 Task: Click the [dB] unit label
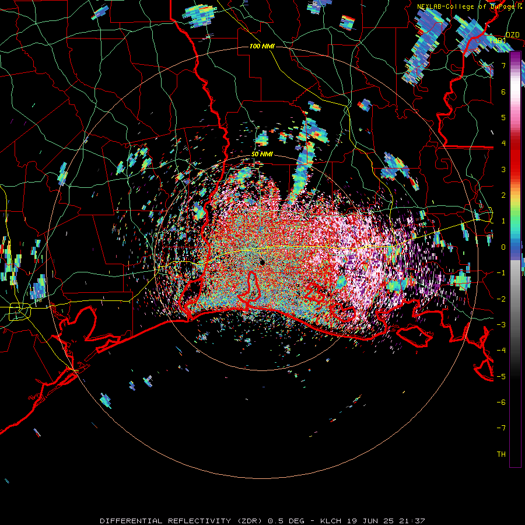pyautogui.click(x=498, y=40)
